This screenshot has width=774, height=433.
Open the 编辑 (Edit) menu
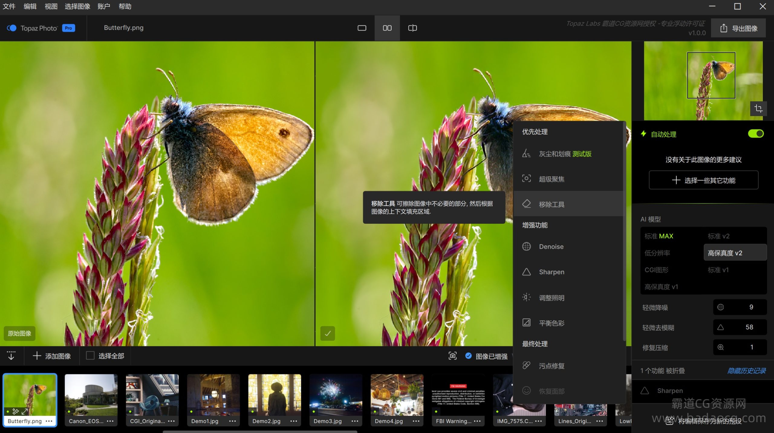tap(30, 6)
